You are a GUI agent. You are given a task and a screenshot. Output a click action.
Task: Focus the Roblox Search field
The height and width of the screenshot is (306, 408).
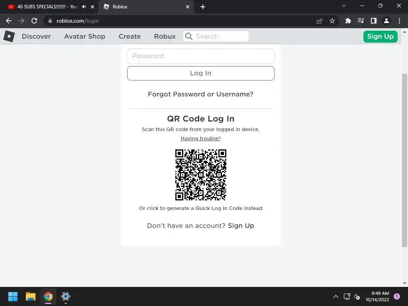(216, 36)
